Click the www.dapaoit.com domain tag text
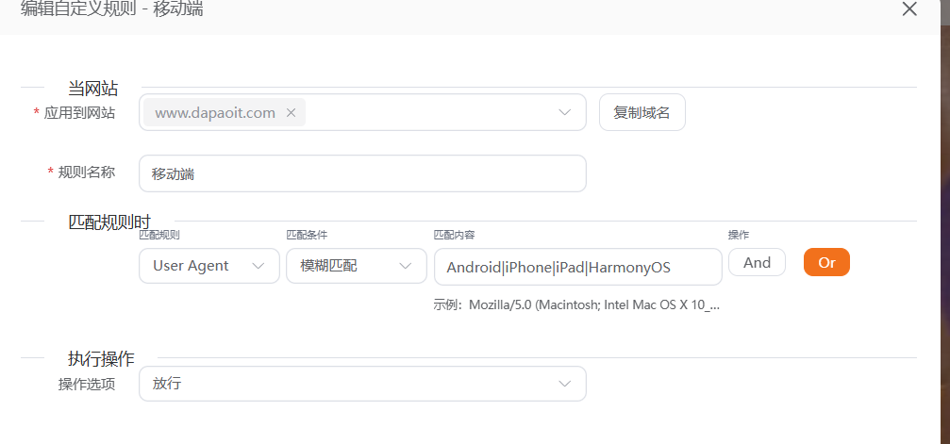Viewport: 950px width, 444px height. tap(215, 113)
